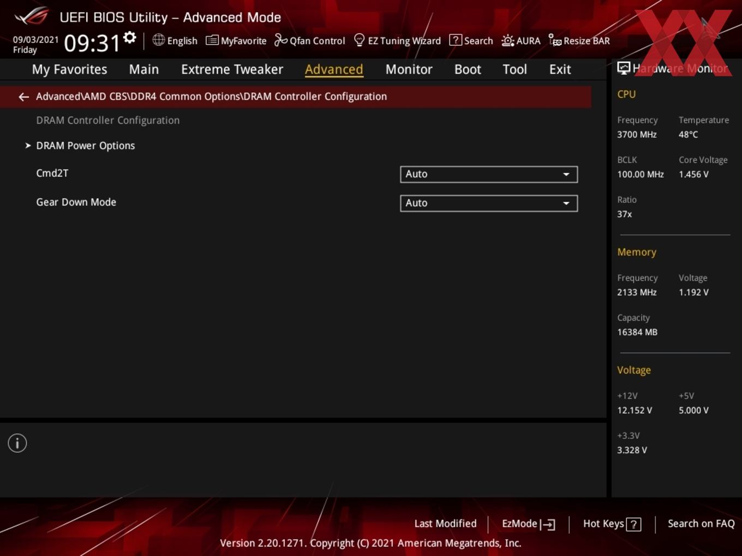Click the breadcrumb path text

tap(211, 96)
